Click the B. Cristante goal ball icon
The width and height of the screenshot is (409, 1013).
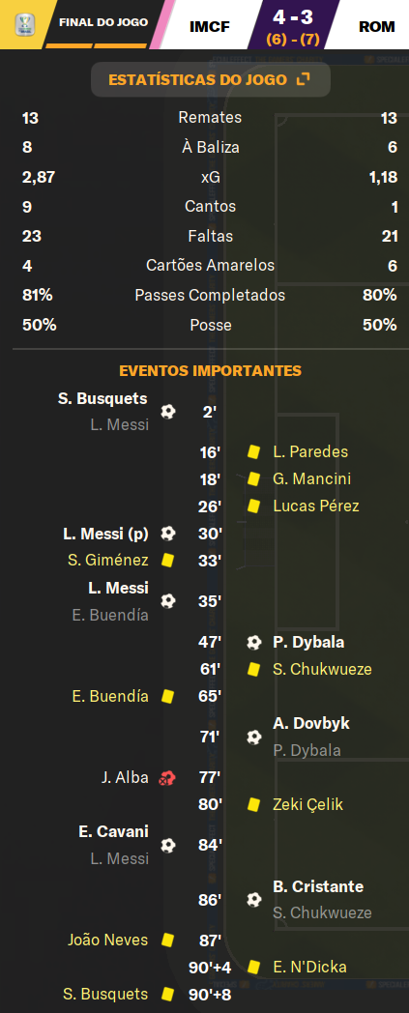(x=254, y=899)
